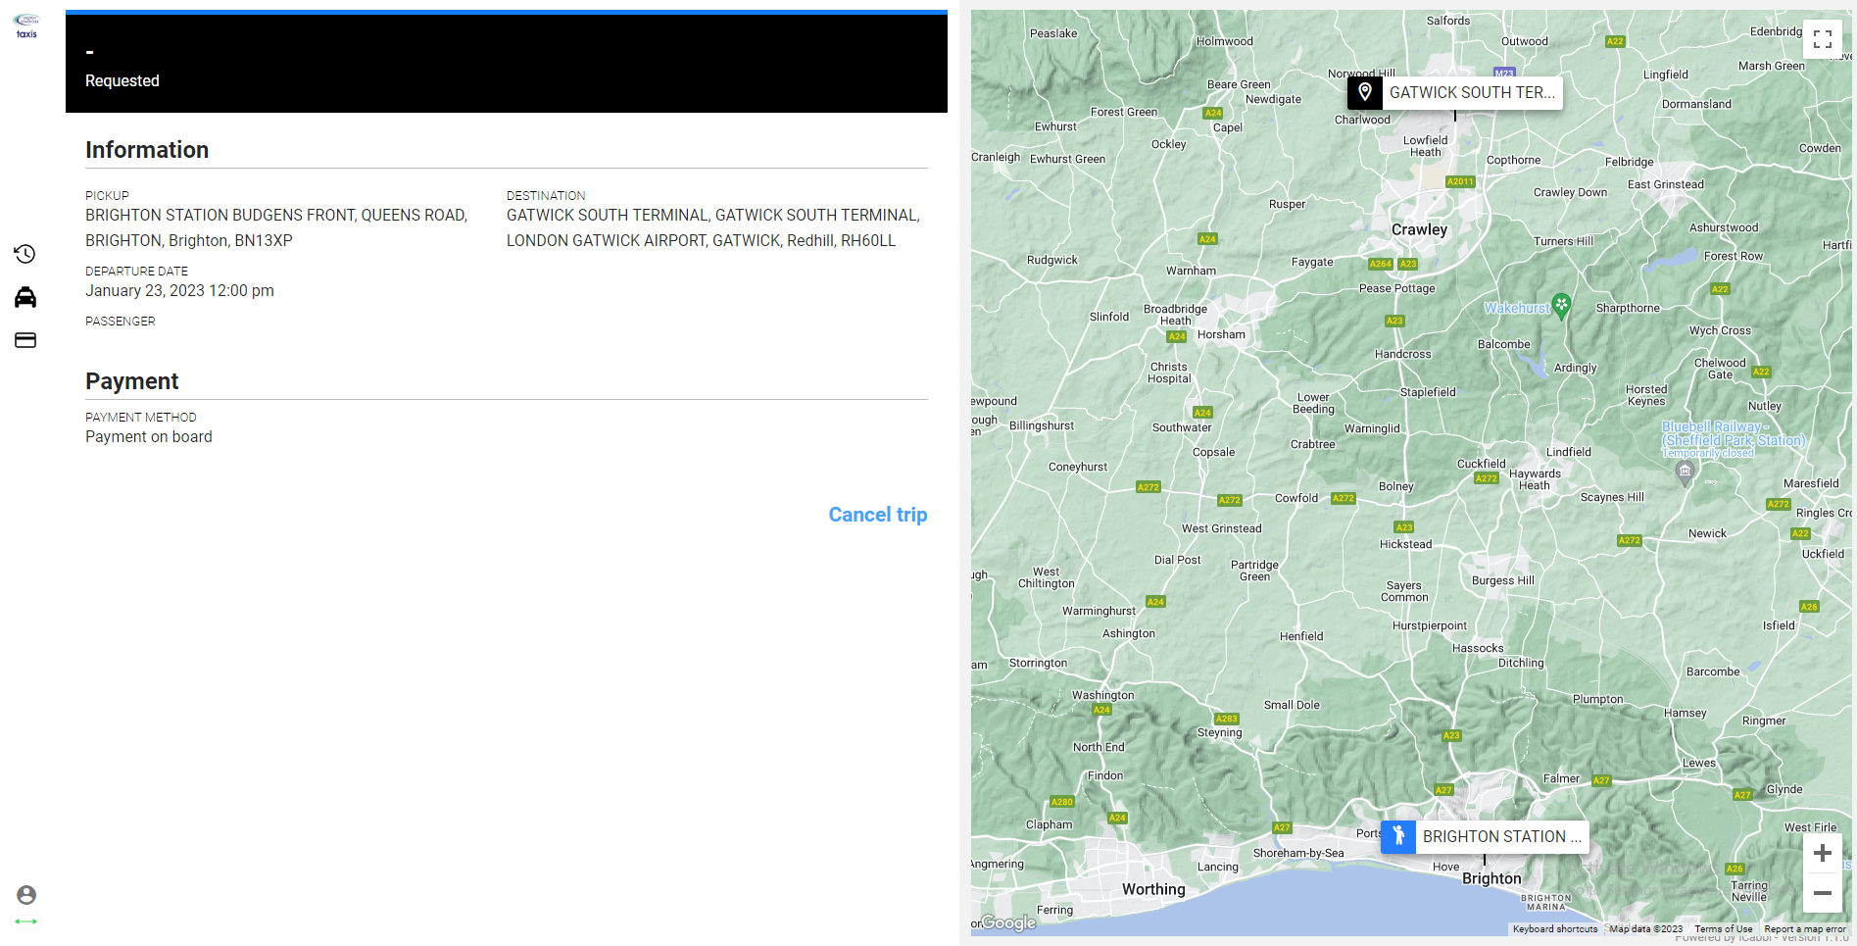Open map Terms of Use
This screenshot has width=1857, height=946.
(x=1724, y=929)
